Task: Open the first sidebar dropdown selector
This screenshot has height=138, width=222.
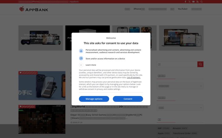Action: coord(180,86)
